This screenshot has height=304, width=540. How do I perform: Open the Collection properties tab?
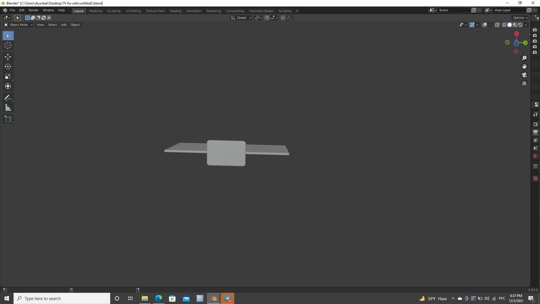tap(535, 166)
